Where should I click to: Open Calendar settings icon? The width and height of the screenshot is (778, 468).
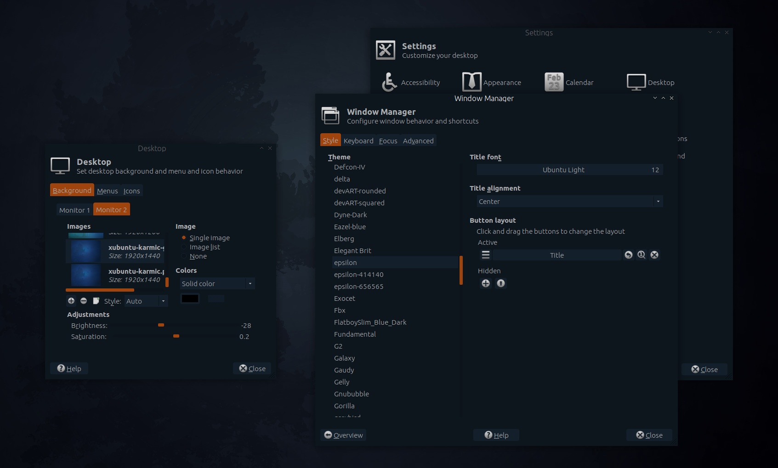coord(569,82)
